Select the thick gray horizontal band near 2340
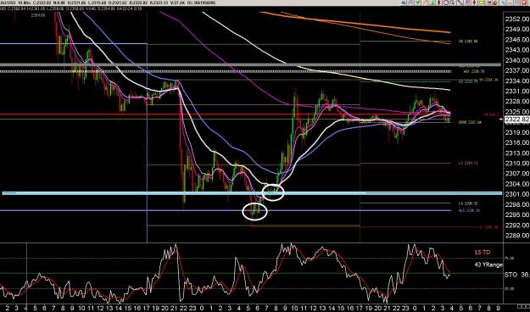The height and width of the screenshot is (312, 530). [250, 65]
